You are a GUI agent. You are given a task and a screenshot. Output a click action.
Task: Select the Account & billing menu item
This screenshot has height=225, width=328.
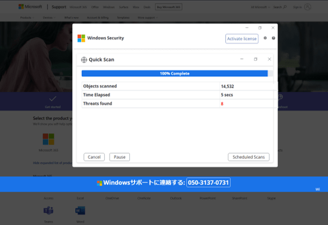coord(98,17)
